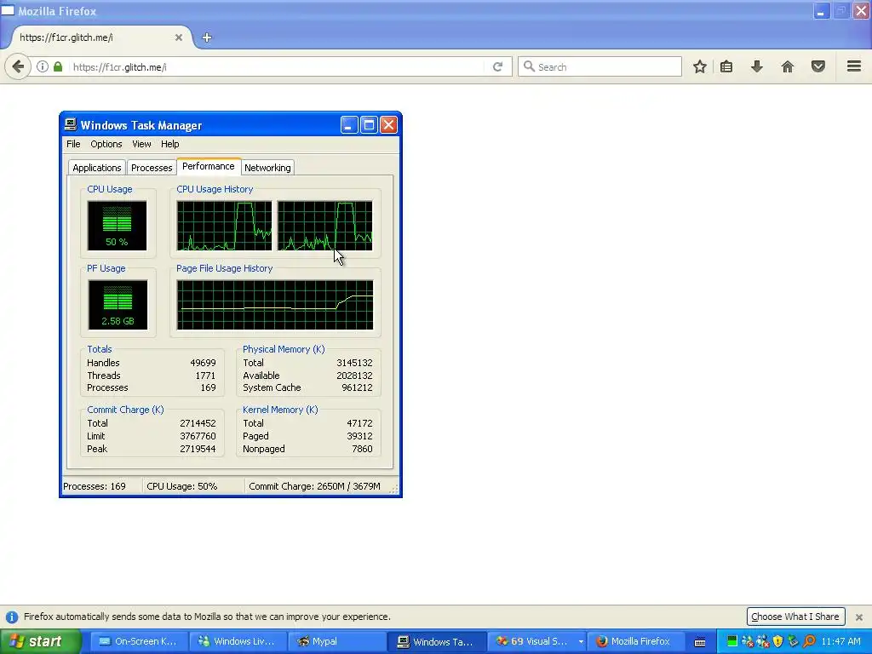Expand the Visual Studio taskbar group arrow
This screenshot has height=654, width=872.
click(581, 641)
